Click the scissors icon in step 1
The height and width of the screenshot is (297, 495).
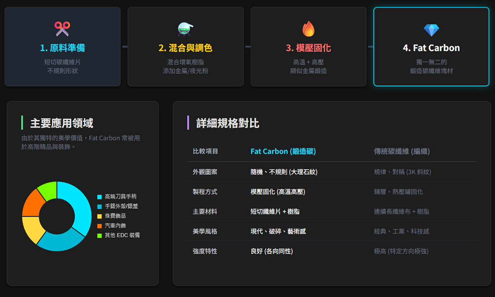(62, 29)
